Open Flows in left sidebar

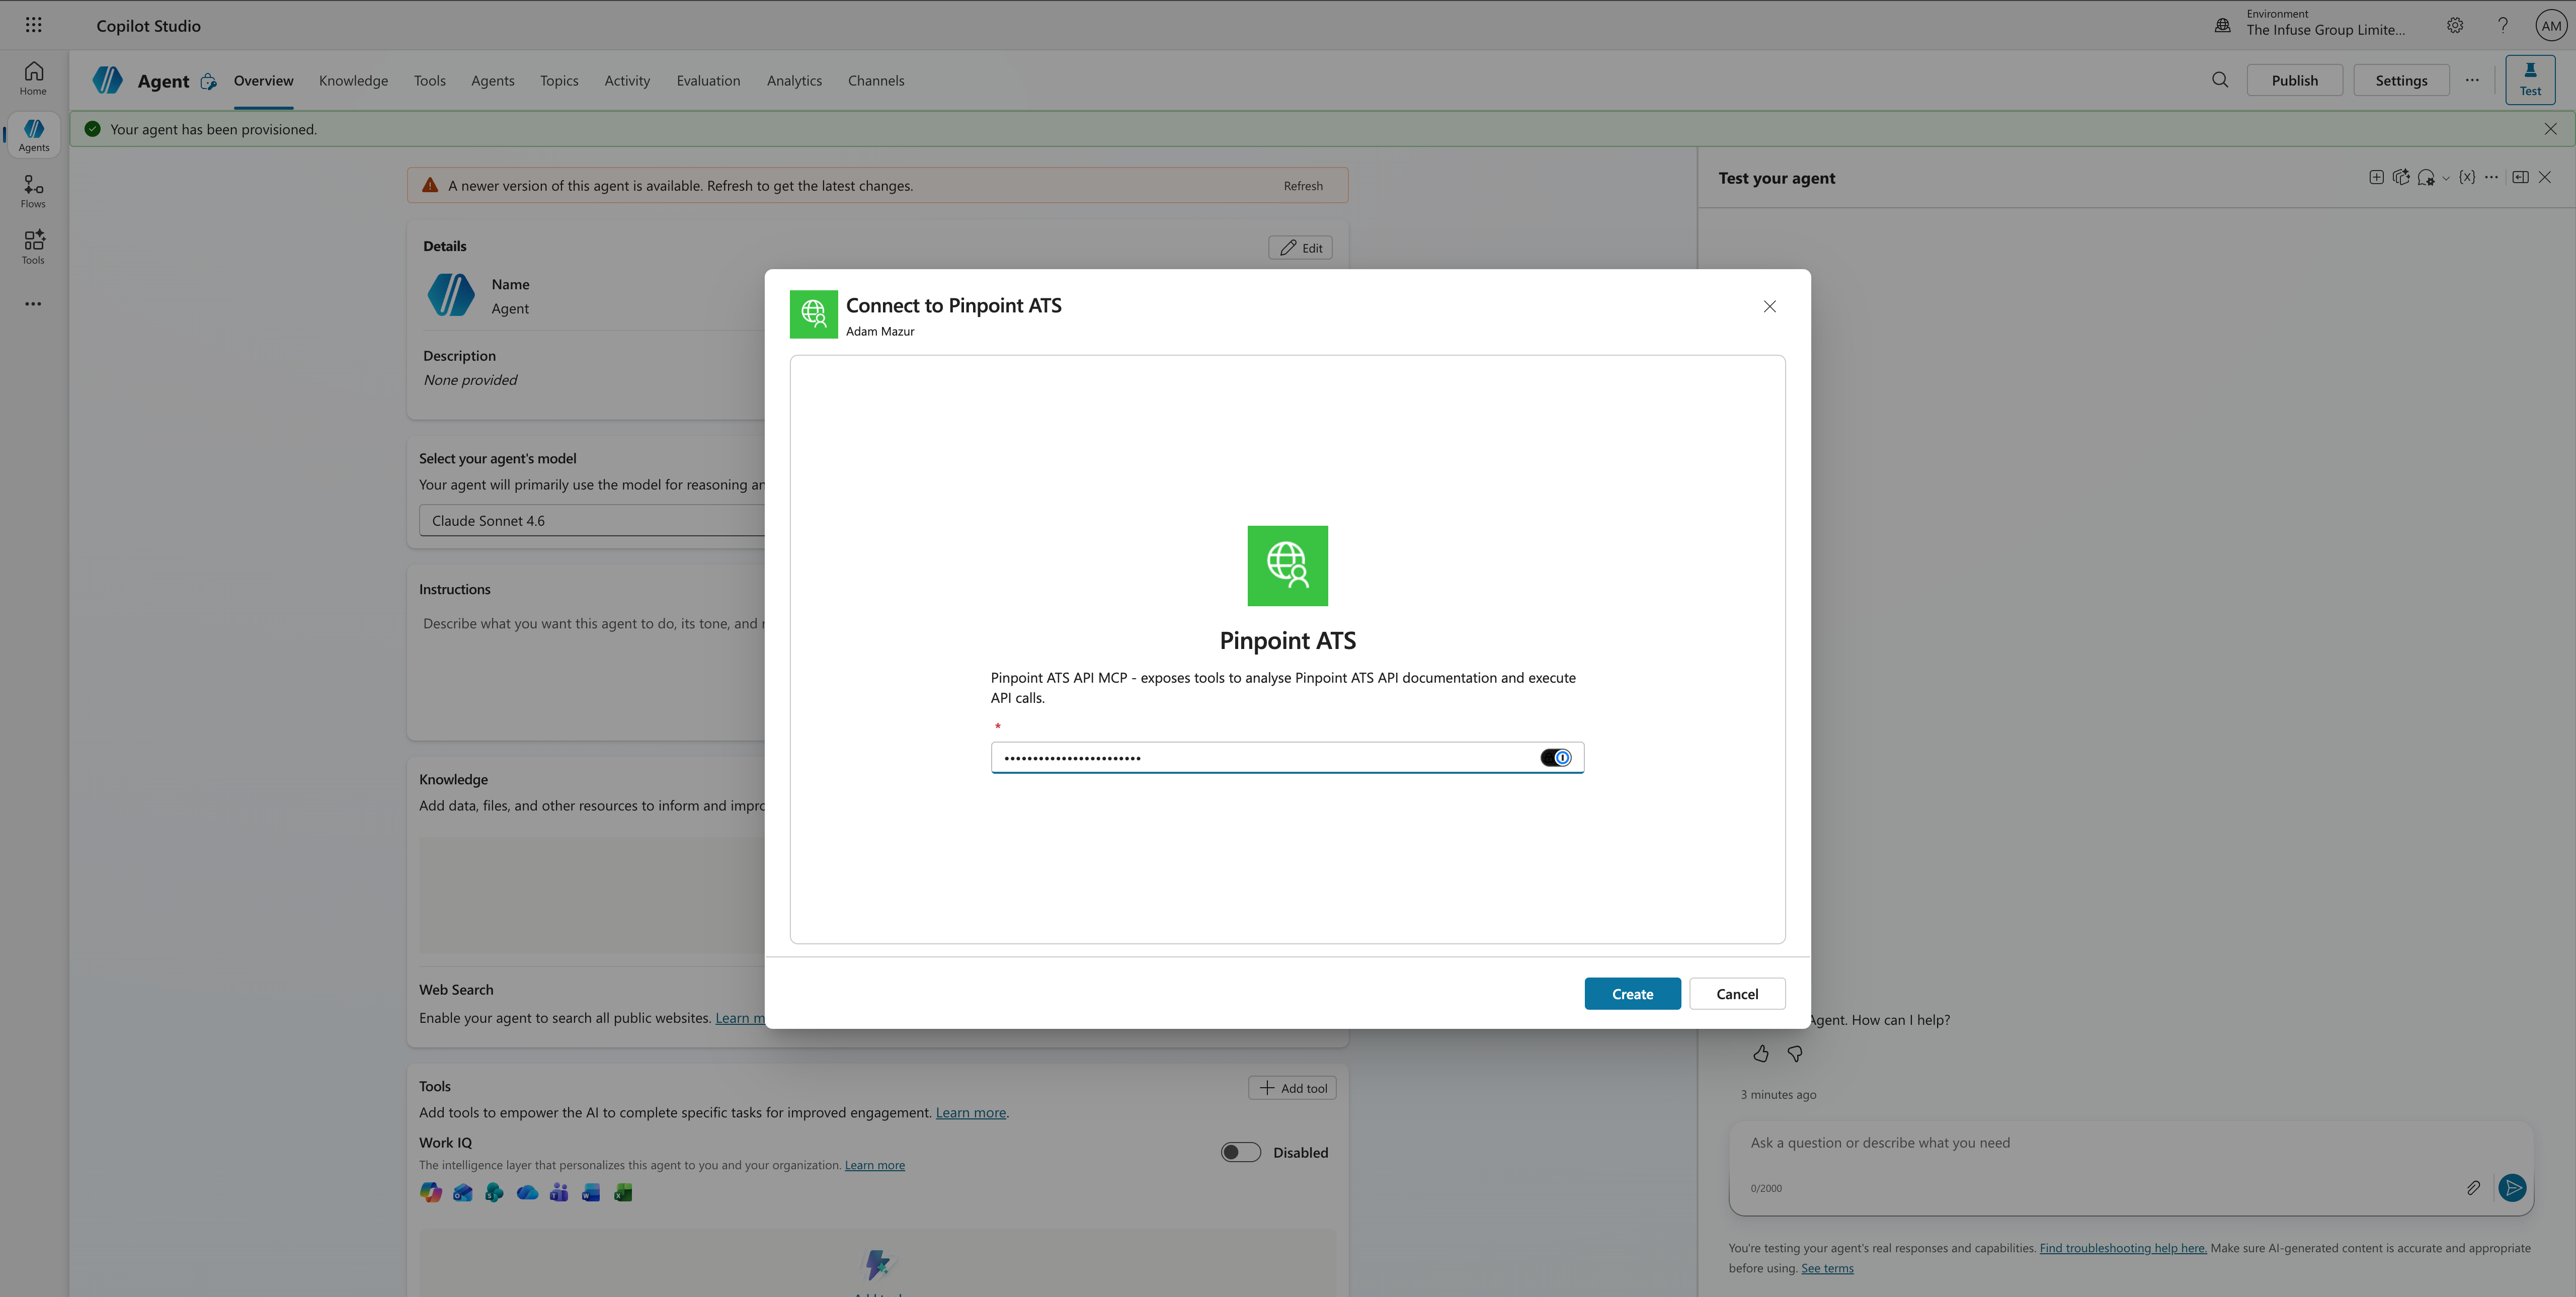pyautogui.click(x=33, y=191)
